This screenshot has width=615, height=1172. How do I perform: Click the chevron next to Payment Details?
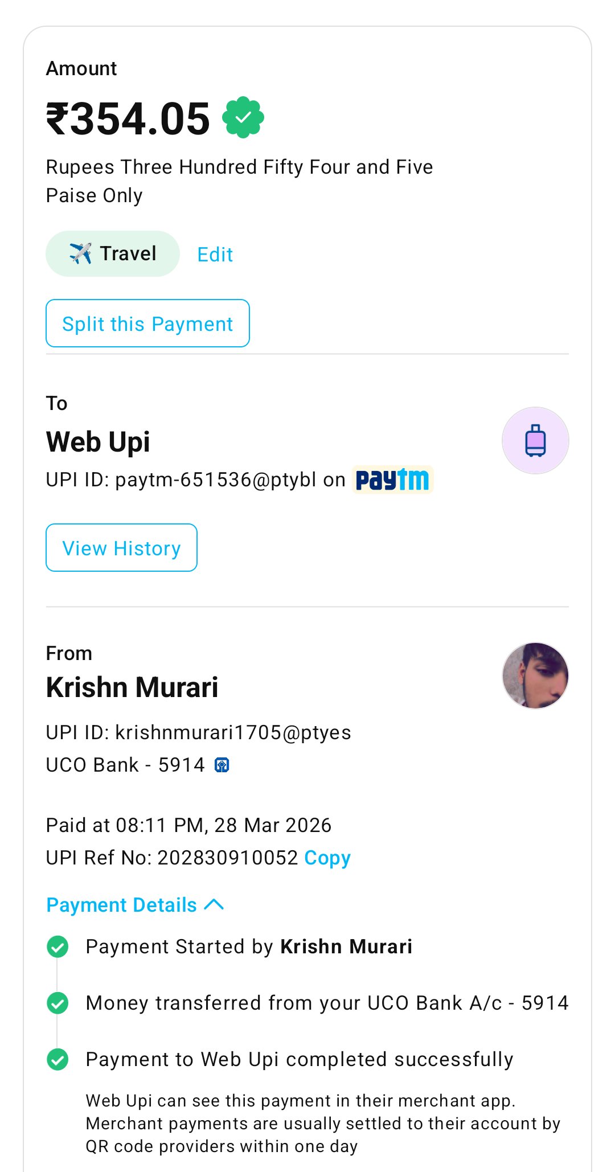(x=214, y=904)
